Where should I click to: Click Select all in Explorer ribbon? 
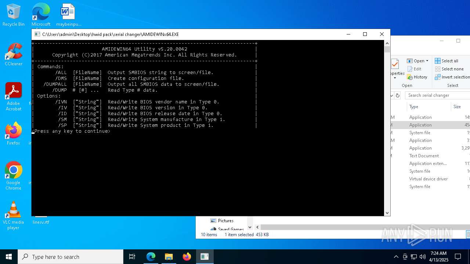[x=446, y=61]
